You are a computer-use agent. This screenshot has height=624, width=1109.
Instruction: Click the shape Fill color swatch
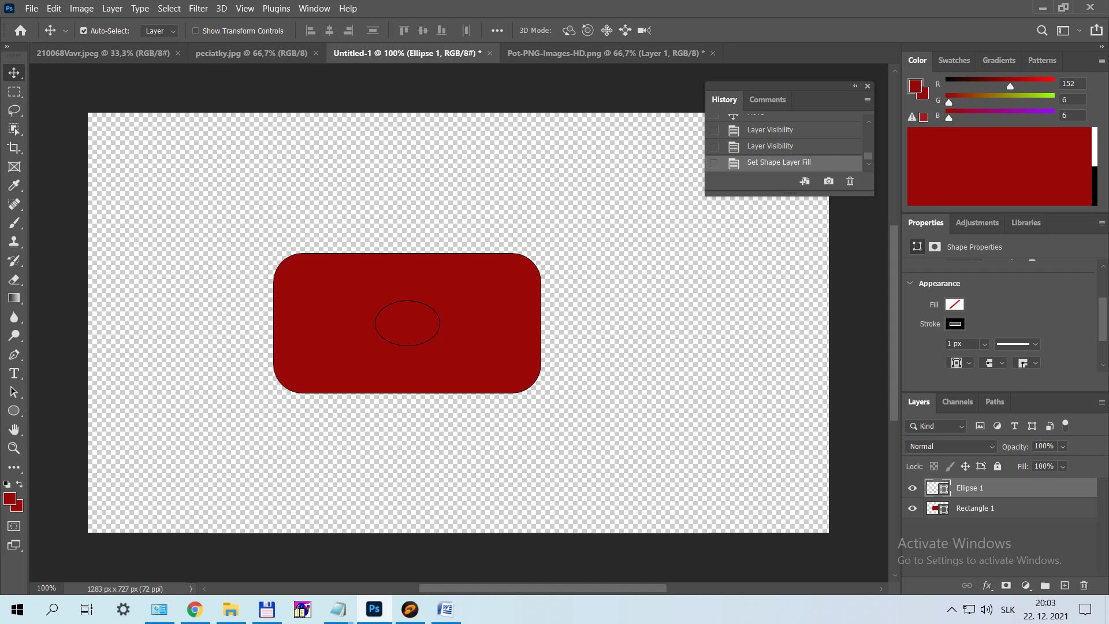(954, 304)
